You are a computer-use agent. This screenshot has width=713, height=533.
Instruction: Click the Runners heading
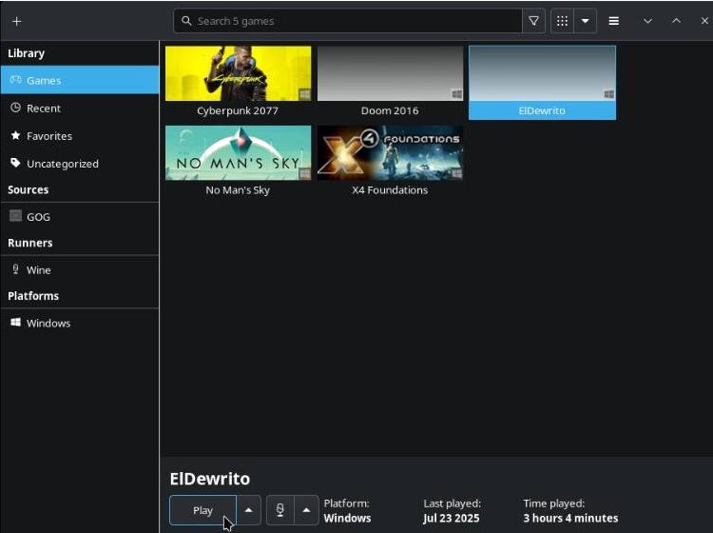point(30,243)
